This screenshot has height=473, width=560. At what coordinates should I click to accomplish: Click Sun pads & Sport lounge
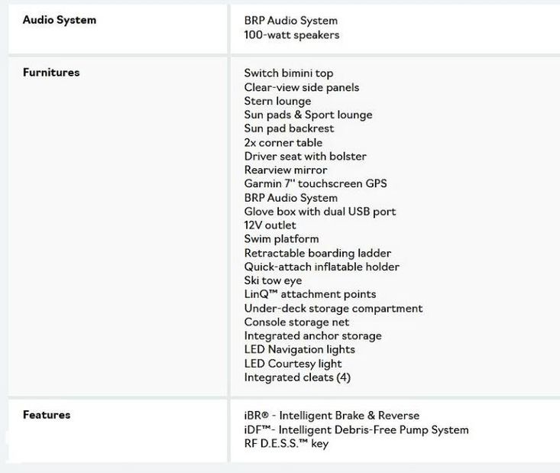tap(308, 115)
